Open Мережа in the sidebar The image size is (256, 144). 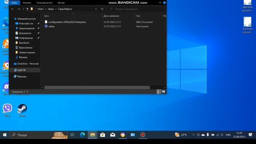click(x=22, y=76)
